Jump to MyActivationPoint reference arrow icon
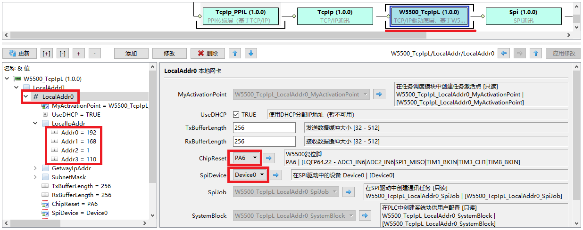Image resolution: width=583 pixels, height=230 pixels. click(x=379, y=95)
